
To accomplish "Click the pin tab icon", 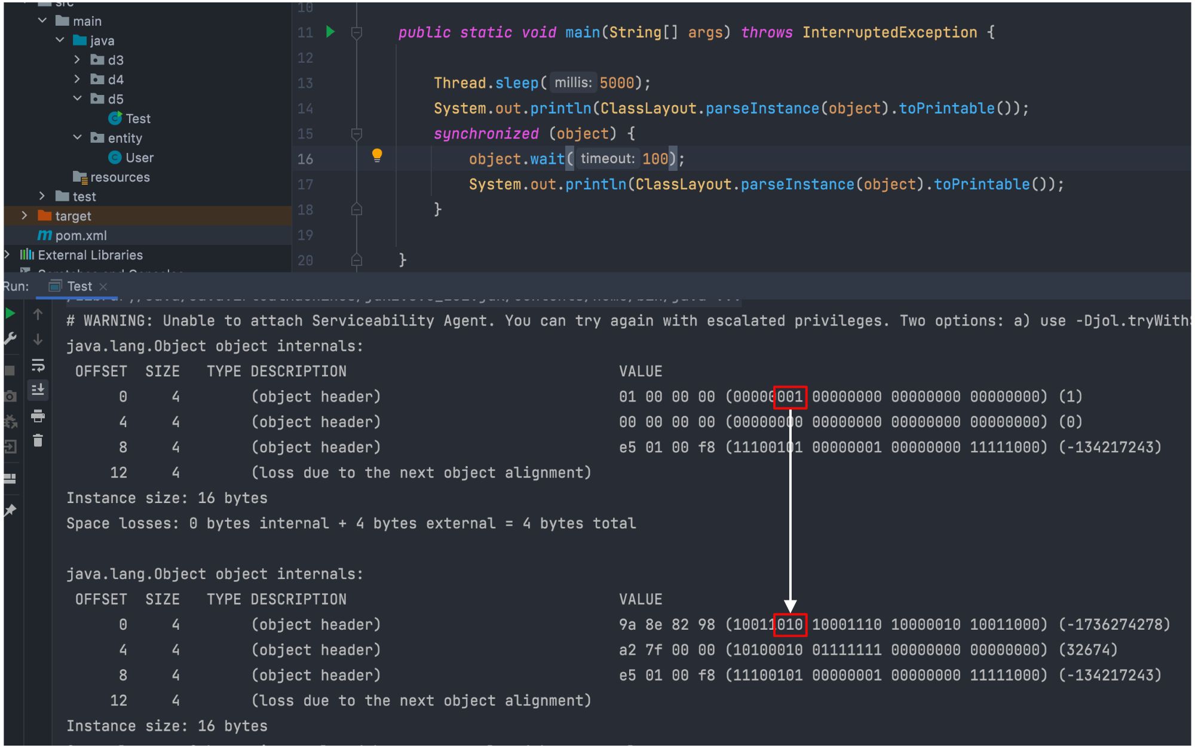I will point(10,510).
